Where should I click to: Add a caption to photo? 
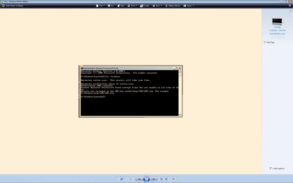pyautogui.click(x=277, y=169)
